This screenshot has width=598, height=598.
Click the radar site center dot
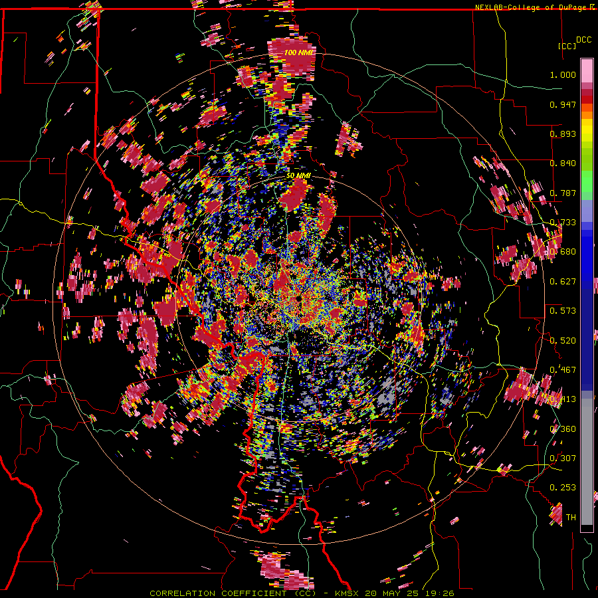pos(298,298)
